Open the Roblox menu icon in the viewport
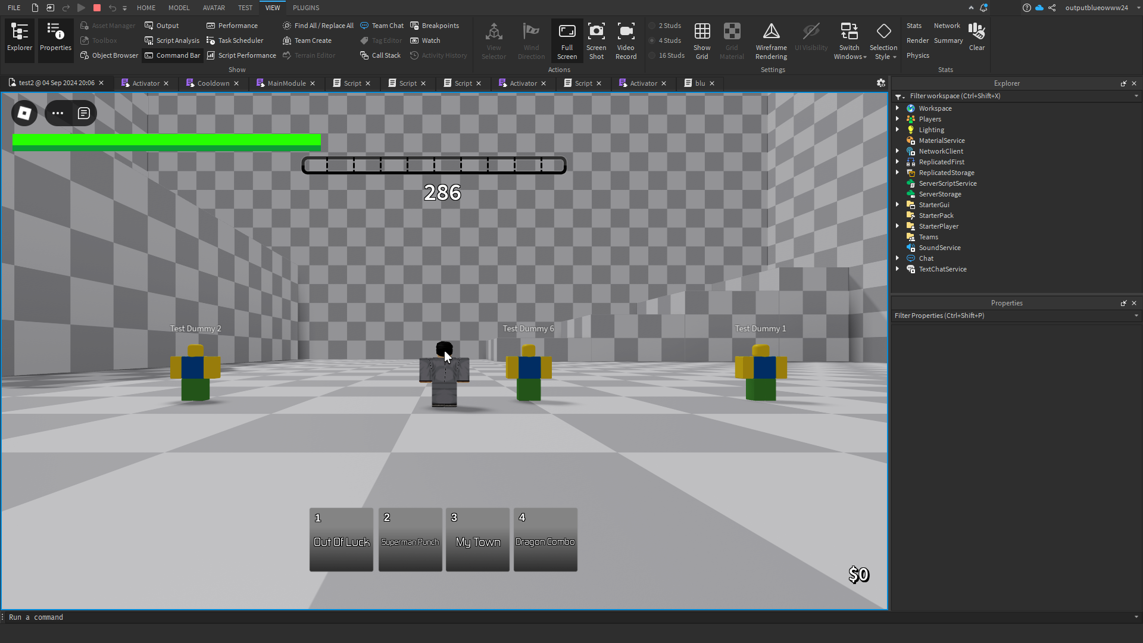 tap(24, 113)
